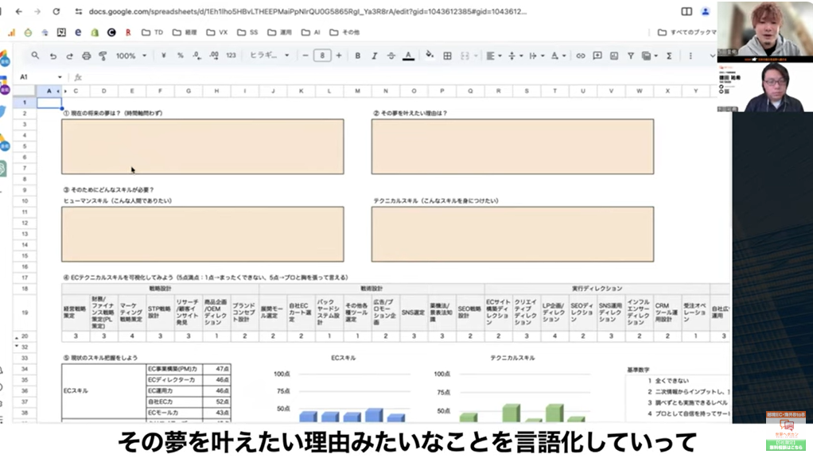Open the text color picker
813x458 pixels.
coord(409,56)
